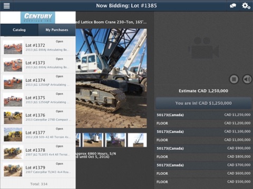253x189 pixels.
Task: Click the You are in! bid button
Action: click(x=203, y=103)
